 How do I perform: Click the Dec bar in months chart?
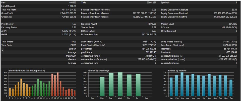pyautogui.click(x=231, y=88)
